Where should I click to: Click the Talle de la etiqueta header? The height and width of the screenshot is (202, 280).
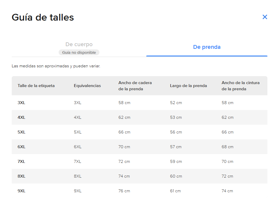point(36,86)
